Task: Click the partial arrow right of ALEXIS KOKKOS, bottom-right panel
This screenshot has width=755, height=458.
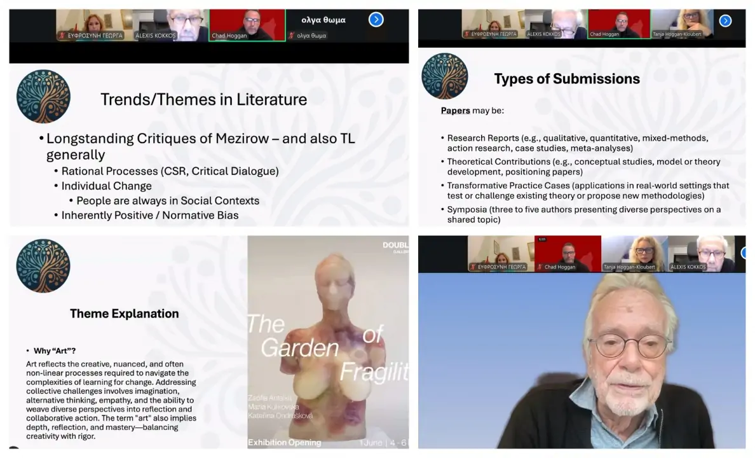Action: pyautogui.click(x=742, y=253)
